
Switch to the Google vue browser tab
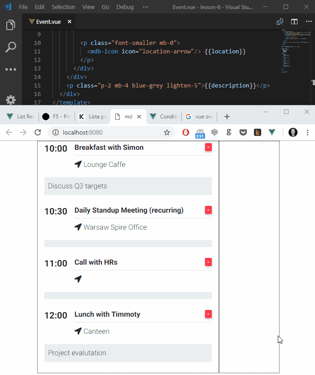click(199, 117)
